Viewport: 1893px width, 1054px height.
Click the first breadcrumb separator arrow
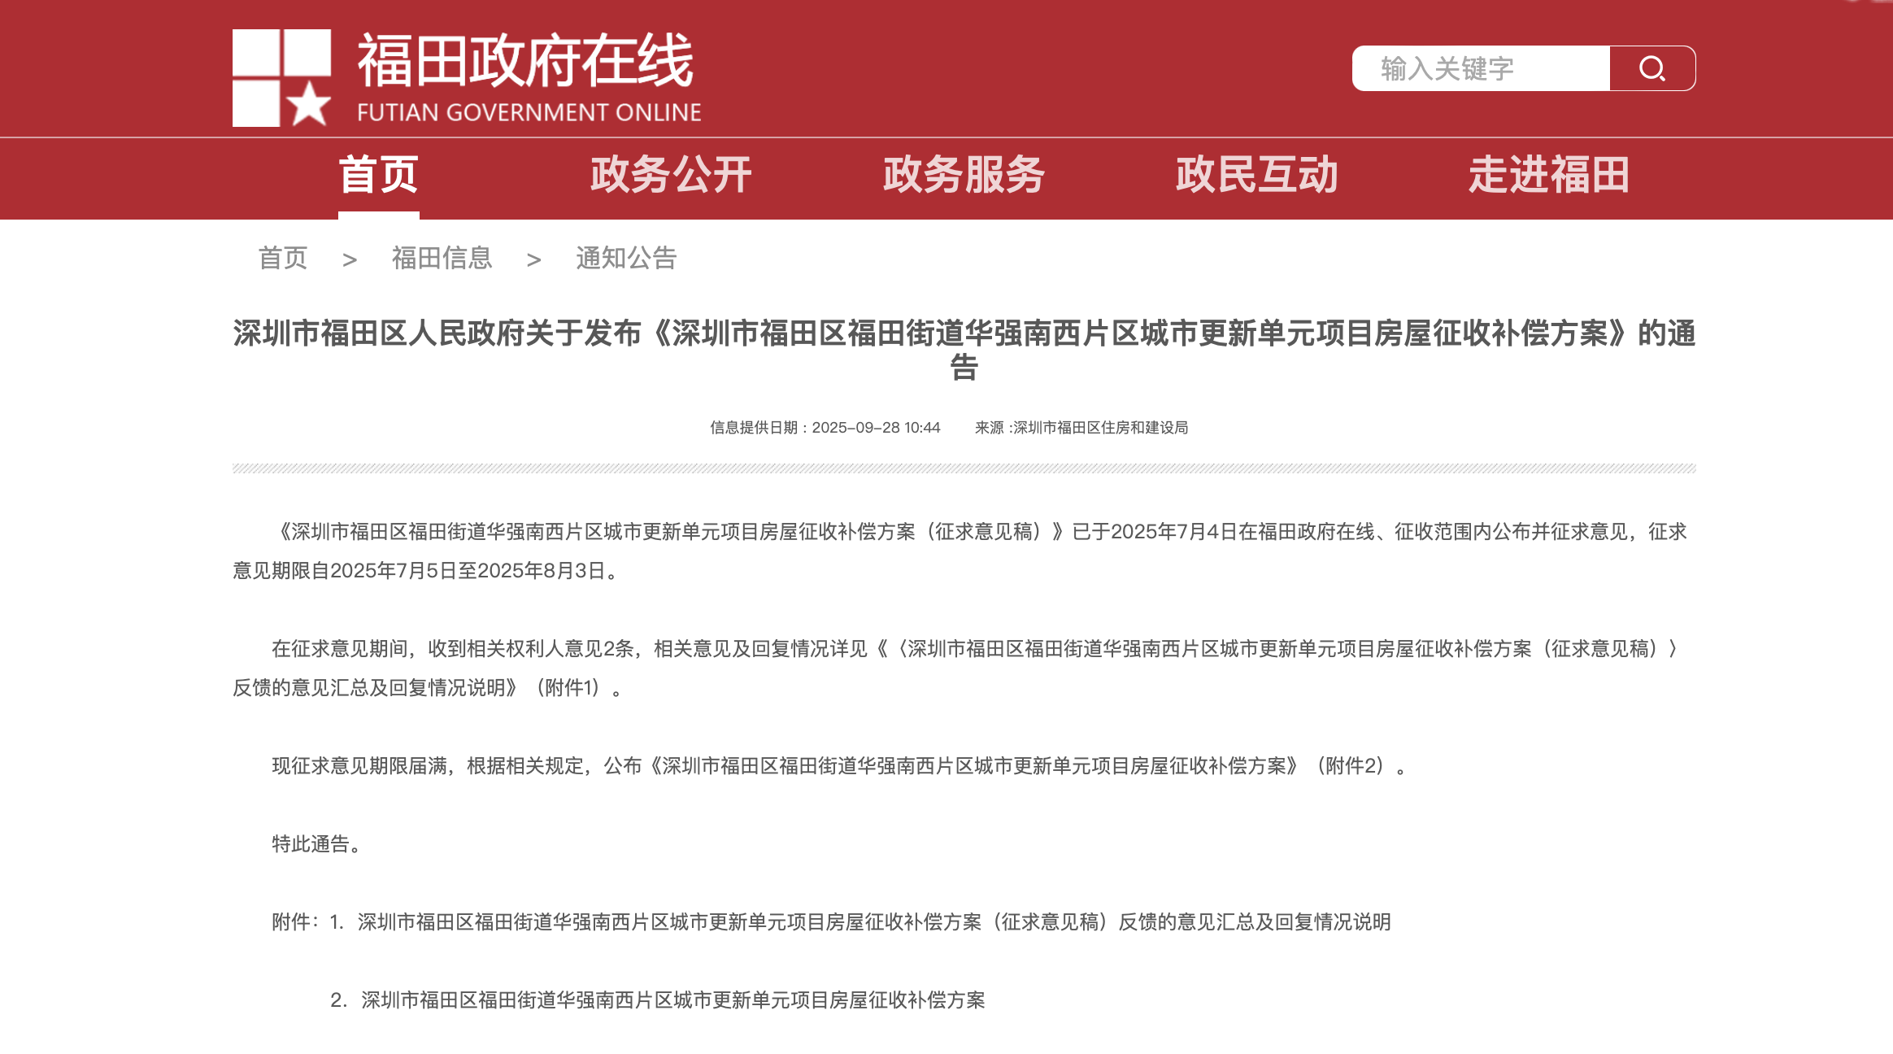350,260
